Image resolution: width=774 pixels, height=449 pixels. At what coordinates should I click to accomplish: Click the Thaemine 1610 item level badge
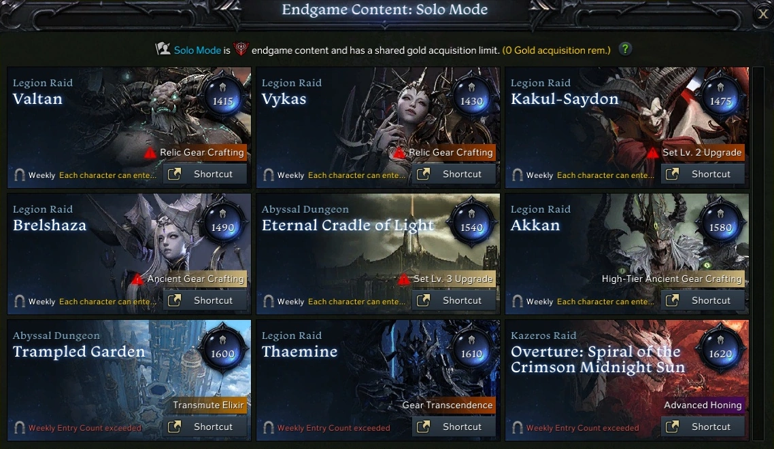click(471, 348)
